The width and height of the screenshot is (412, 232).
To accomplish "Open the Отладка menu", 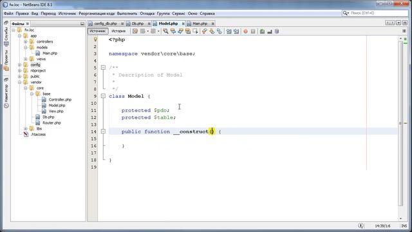I will click(x=147, y=14).
